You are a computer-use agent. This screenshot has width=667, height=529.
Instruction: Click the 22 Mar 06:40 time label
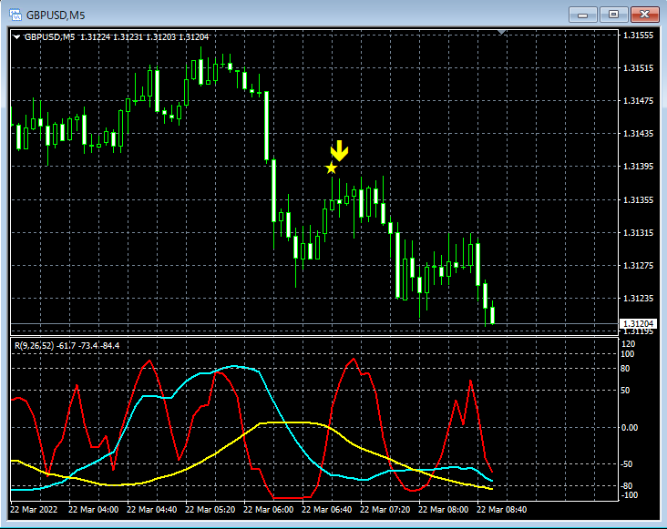pos(327,510)
